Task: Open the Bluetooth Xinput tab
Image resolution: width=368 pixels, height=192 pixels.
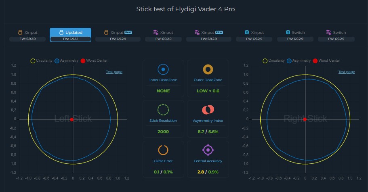Action: [x=254, y=35]
